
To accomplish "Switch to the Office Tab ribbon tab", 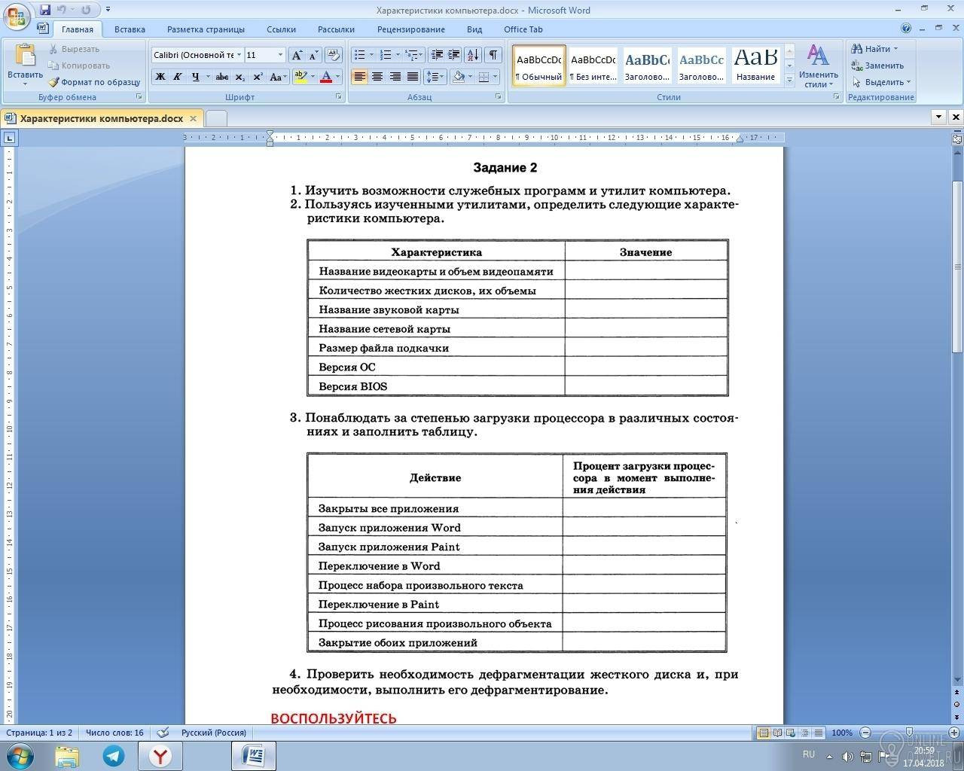I will (x=523, y=29).
